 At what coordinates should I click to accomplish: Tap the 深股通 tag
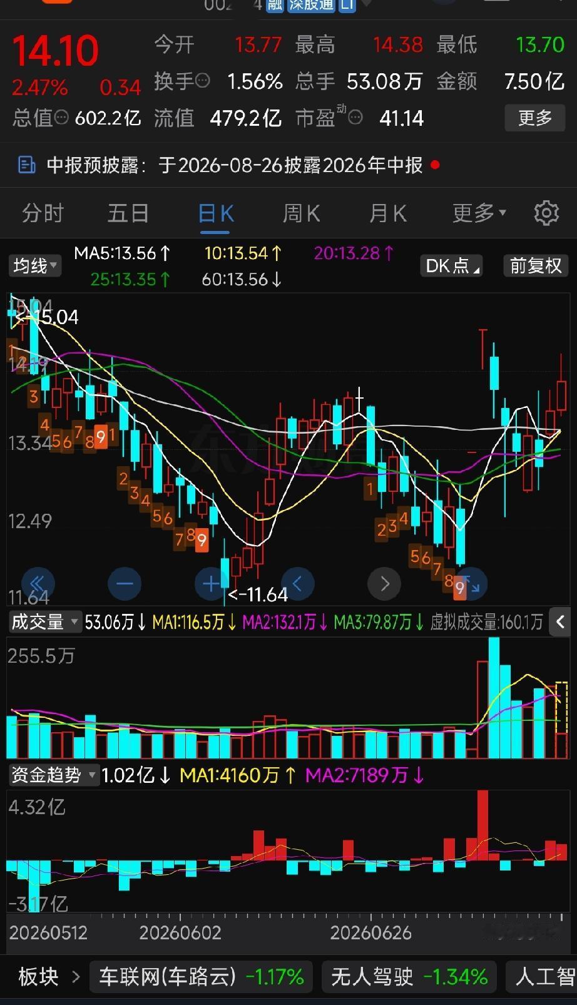tap(311, 6)
